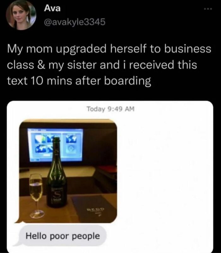221x253 pixels.
Task: Open the attached text message screenshot
Action: pyautogui.click(x=110, y=177)
